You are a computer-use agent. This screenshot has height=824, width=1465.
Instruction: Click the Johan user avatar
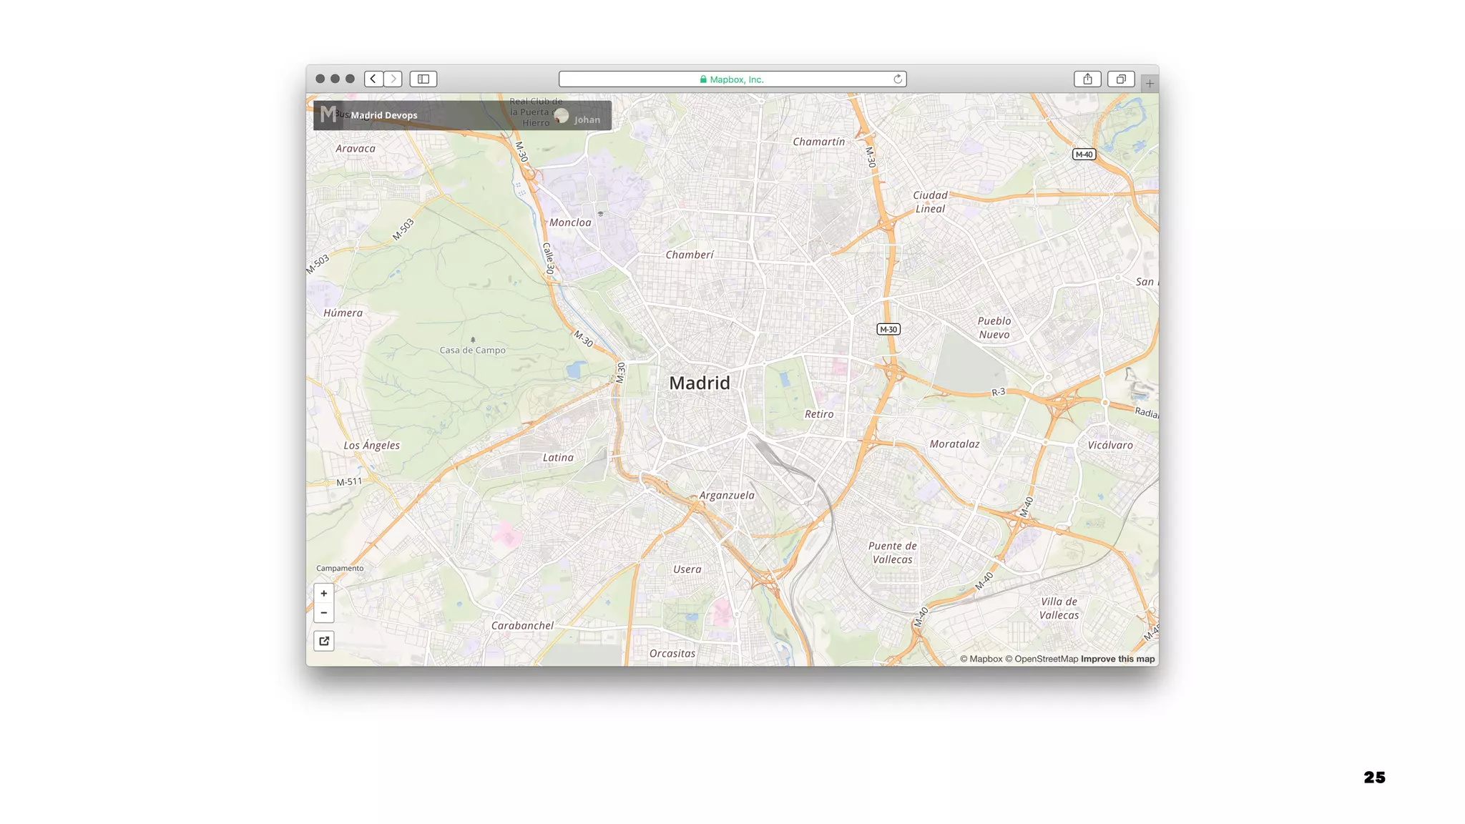click(562, 116)
